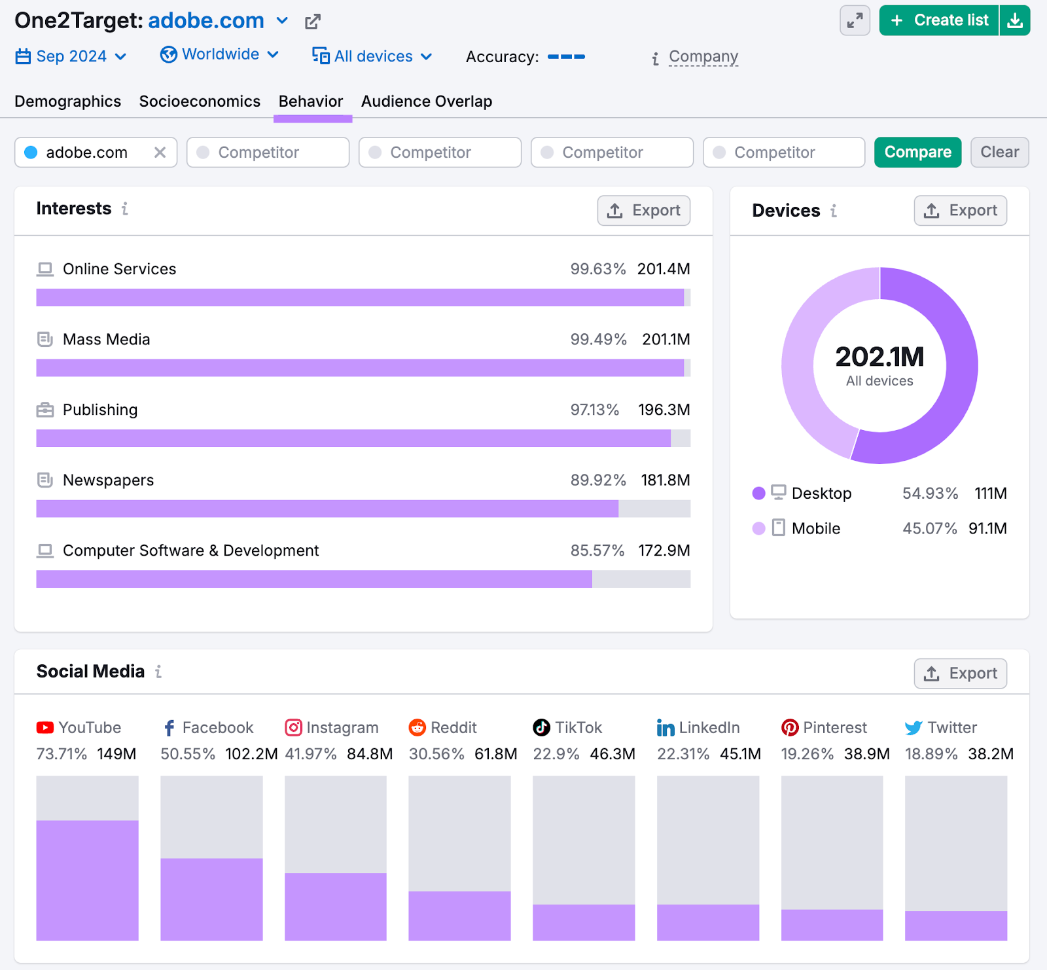This screenshot has width=1047, height=970.
Task: Click the info icon next to Devices
Action: pos(834,211)
